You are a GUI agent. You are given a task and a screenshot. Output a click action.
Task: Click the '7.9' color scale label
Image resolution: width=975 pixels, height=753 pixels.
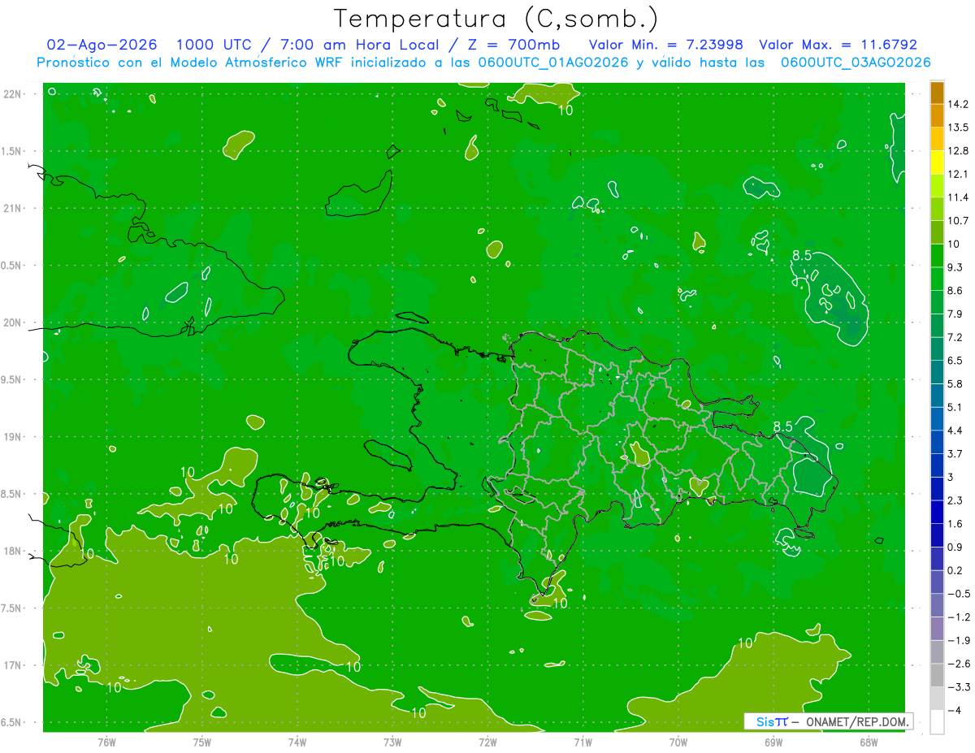click(x=955, y=314)
